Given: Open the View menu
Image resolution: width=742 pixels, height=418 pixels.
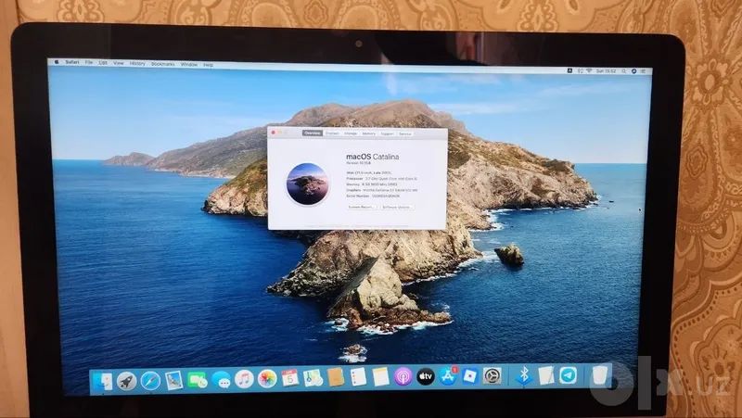Looking at the screenshot, I should [119, 63].
